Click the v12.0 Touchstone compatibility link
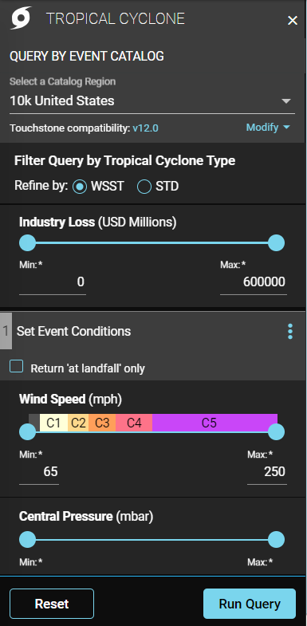 145,128
